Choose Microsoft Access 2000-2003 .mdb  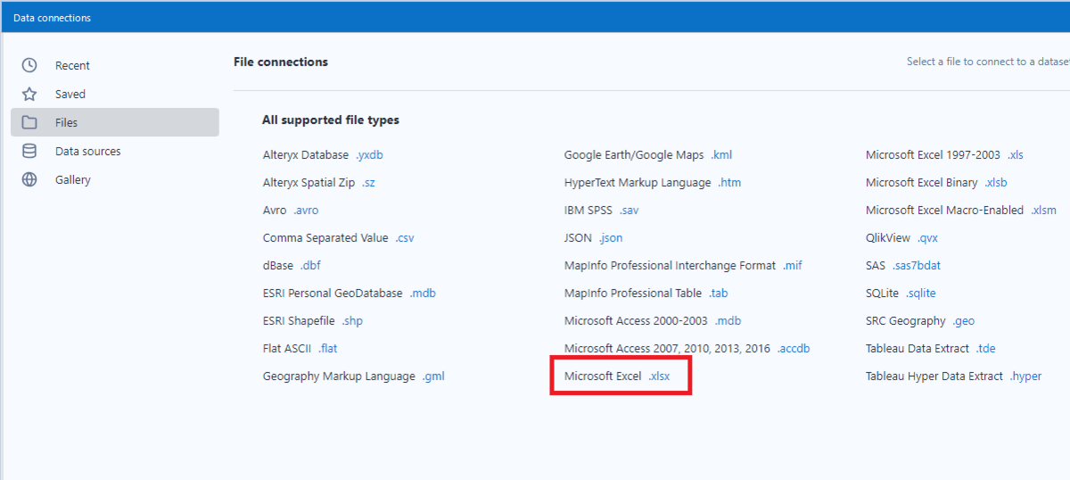click(652, 321)
